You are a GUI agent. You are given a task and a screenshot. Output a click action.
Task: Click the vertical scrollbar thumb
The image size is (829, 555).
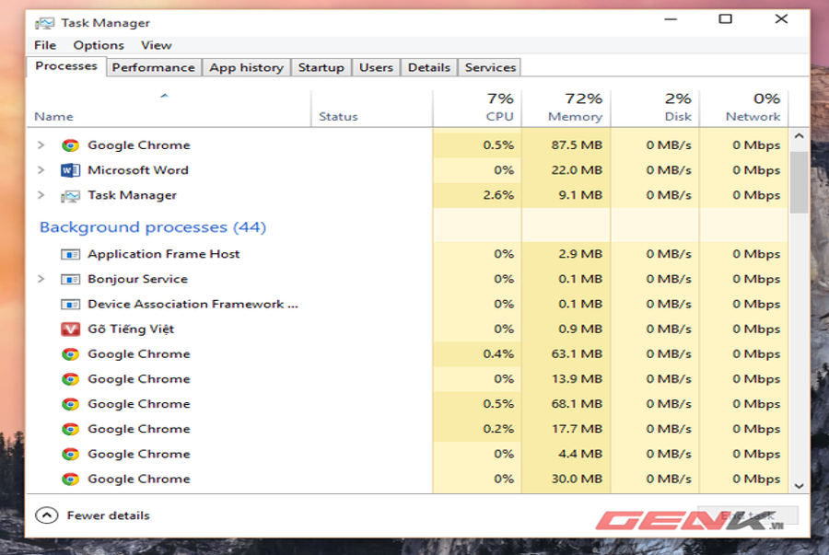[x=799, y=182]
